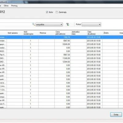Image resolution: width=123 pixels, height=123 pixels.
Task: Open the Pomoc menu
Action: click(x=14, y=6)
